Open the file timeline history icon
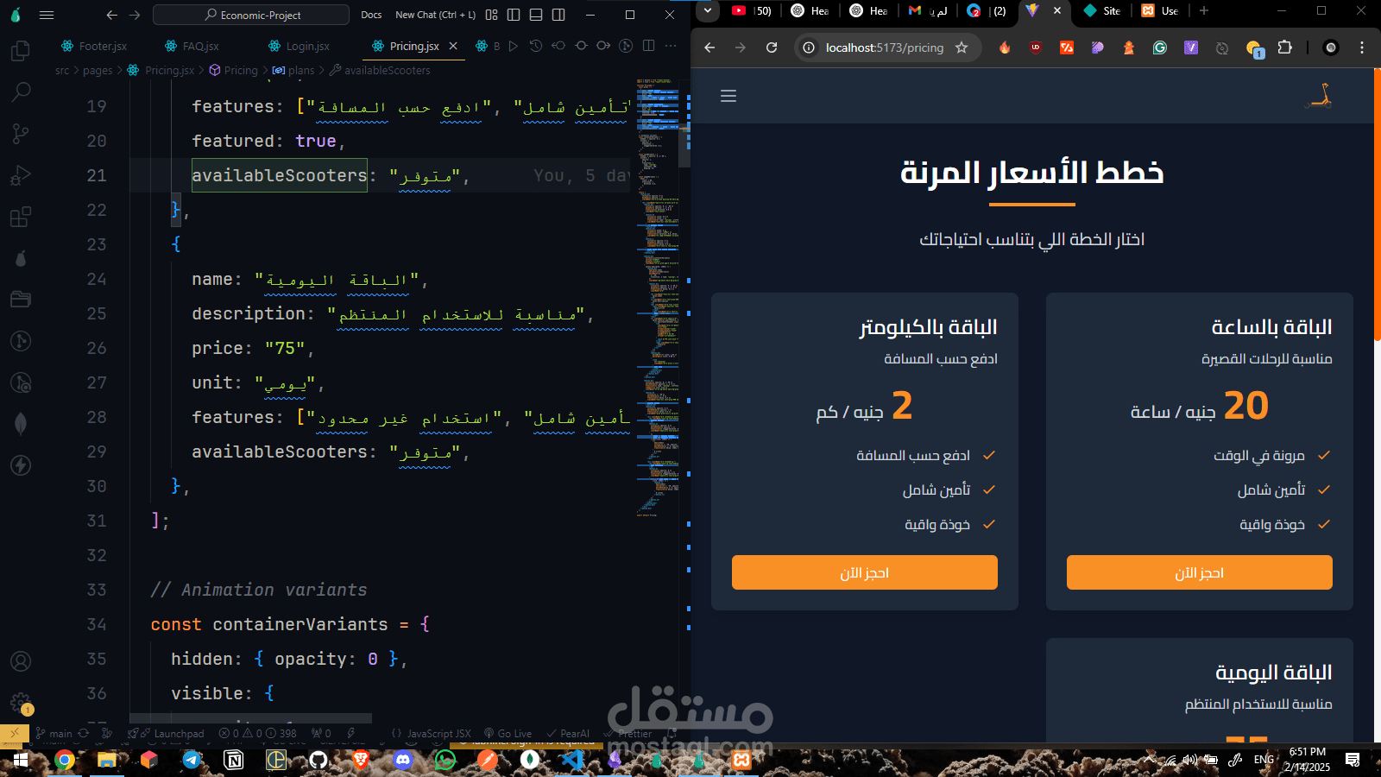1381x777 pixels. click(536, 46)
